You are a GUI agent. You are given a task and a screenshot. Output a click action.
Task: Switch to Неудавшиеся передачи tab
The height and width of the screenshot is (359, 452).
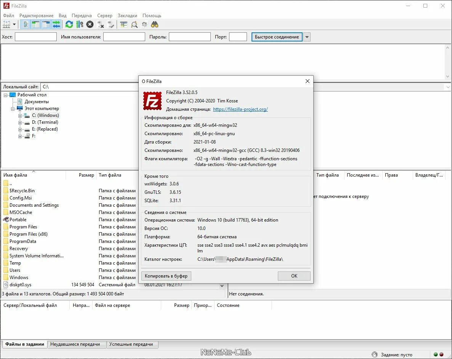75,344
